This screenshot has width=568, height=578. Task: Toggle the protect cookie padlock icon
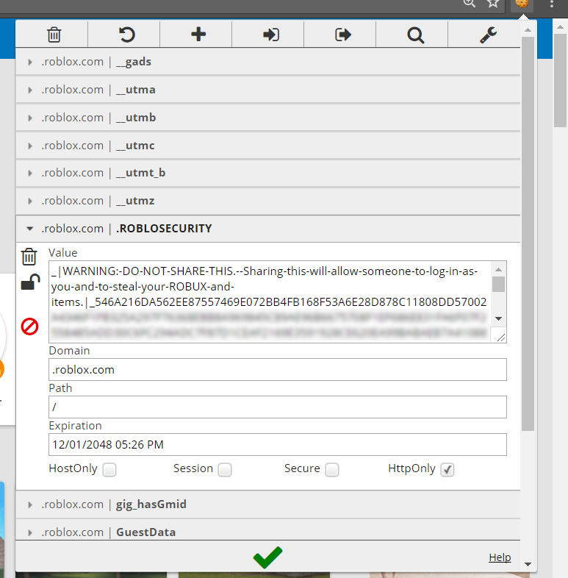click(30, 282)
